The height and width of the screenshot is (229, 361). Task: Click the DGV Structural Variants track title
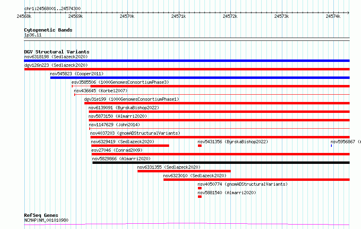[57, 52]
